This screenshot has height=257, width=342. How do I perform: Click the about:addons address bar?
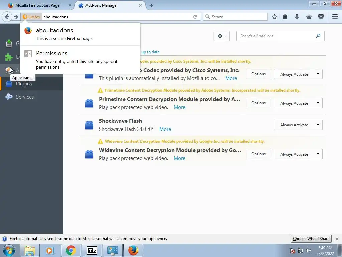(x=116, y=17)
